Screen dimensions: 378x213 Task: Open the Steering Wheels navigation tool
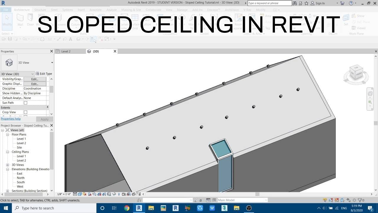370,94
